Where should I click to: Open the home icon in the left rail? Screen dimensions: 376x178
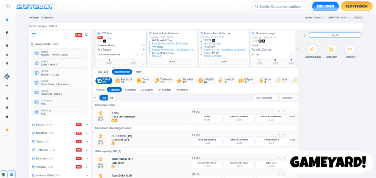tap(7, 32)
